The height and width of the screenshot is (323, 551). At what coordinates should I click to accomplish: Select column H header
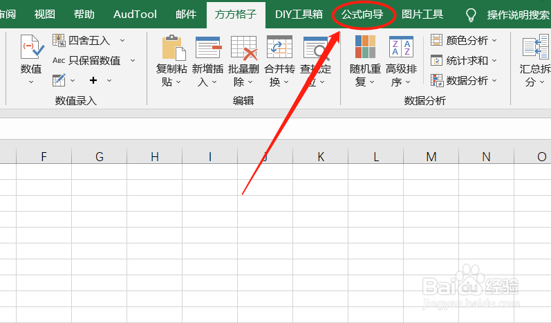[155, 156]
